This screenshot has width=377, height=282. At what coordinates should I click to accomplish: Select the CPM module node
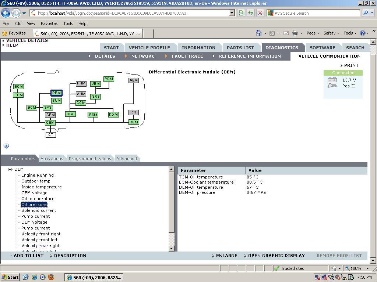50,115
